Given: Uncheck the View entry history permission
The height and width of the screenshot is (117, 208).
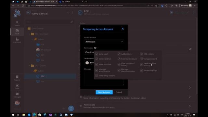Looking at the screenshot, I should tap(97, 76).
